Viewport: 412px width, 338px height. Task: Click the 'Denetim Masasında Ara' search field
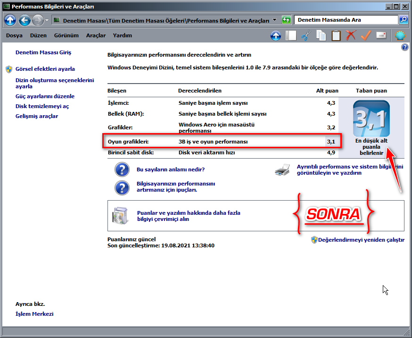tap(346, 20)
